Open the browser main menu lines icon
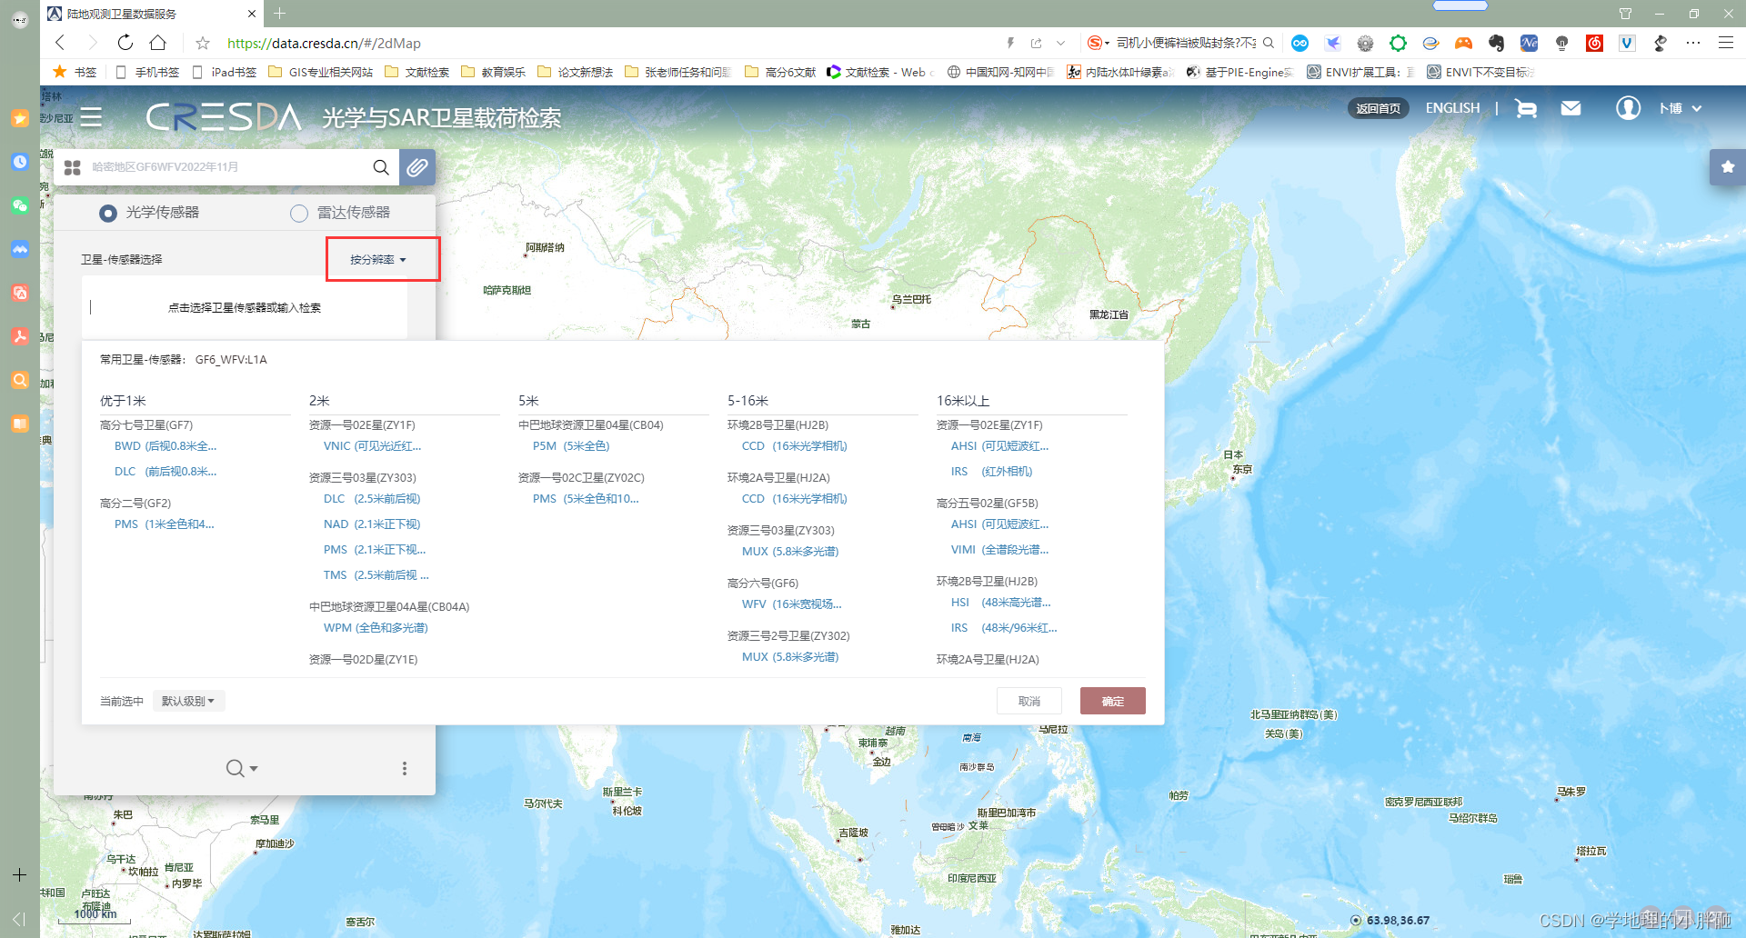 1726,43
